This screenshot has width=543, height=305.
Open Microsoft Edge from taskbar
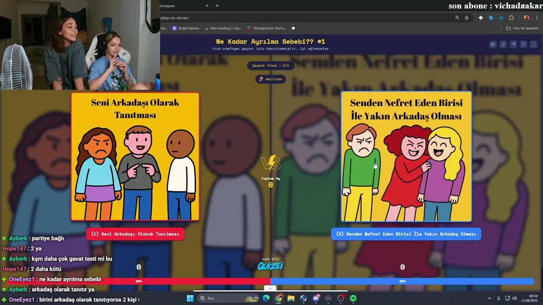click(266, 298)
